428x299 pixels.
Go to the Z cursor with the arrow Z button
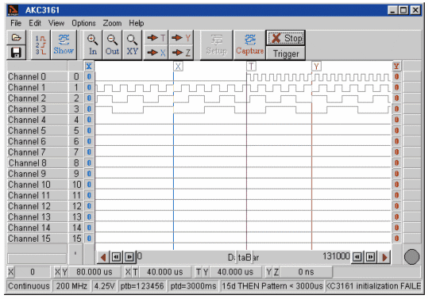(181, 52)
